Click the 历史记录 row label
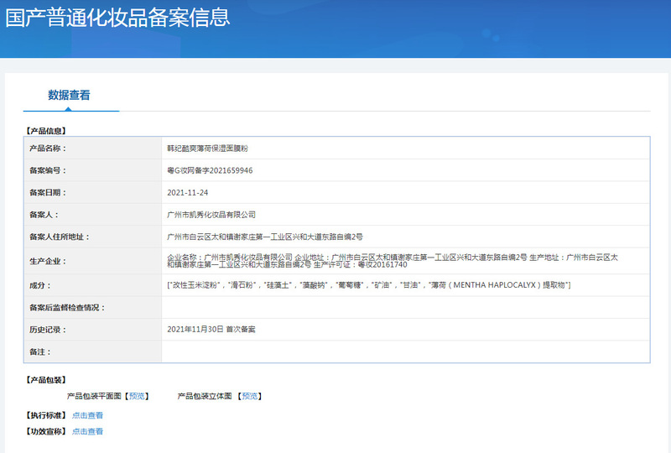 click(x=48, y=330)
